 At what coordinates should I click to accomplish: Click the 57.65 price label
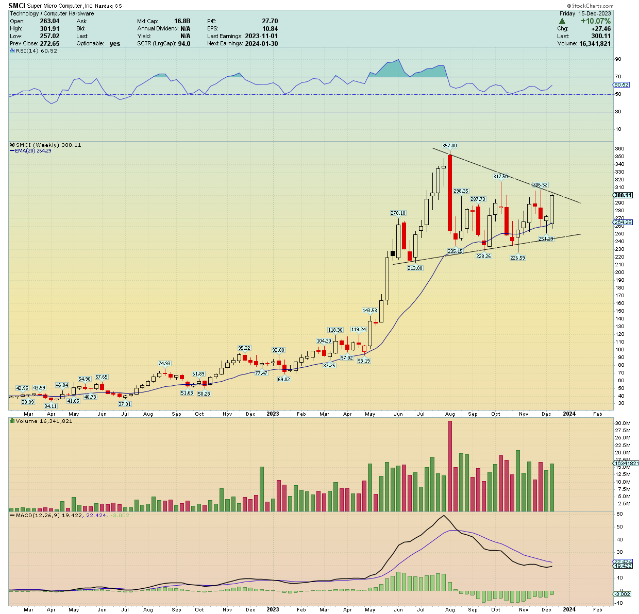click(x=102, y=377)
